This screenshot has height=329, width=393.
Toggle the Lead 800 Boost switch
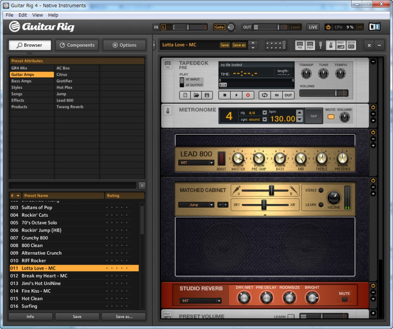221,158
